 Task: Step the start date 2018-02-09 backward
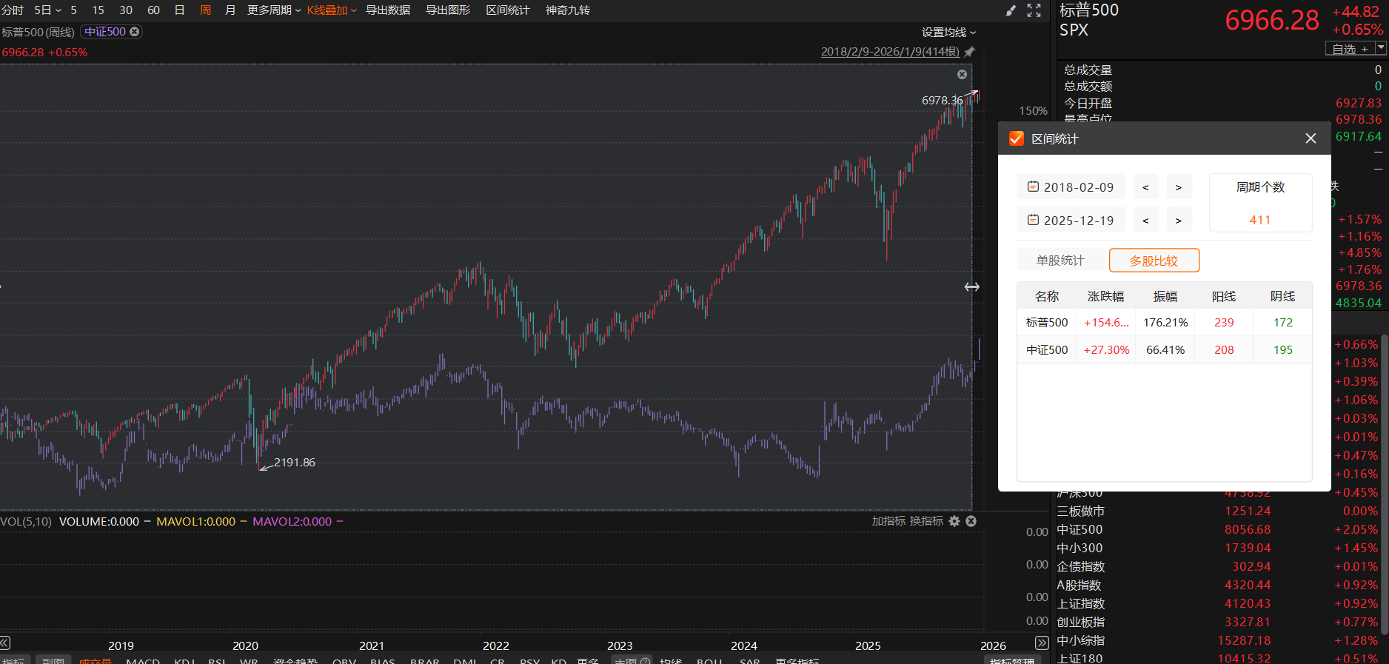tap(1145, 187)
